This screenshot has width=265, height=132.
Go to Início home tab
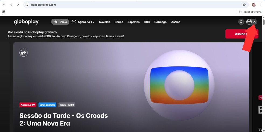(60, 22)
